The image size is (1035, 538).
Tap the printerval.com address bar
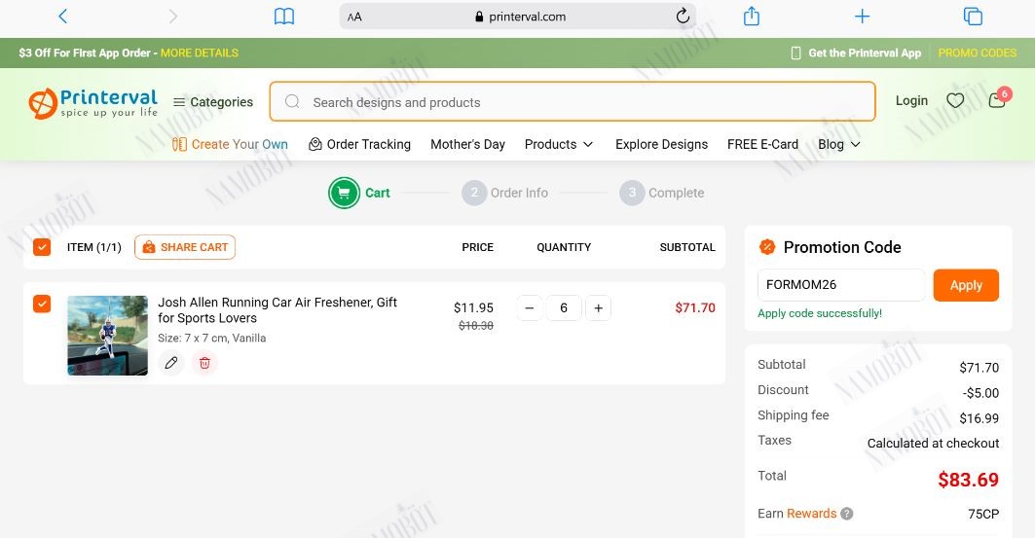[518, 17]
